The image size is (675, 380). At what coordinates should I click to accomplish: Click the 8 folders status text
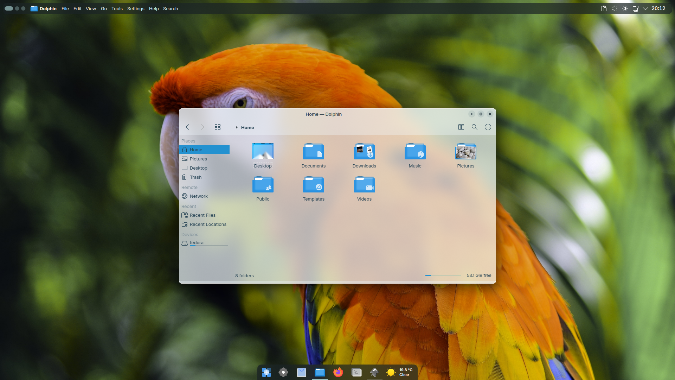[244, 276]
